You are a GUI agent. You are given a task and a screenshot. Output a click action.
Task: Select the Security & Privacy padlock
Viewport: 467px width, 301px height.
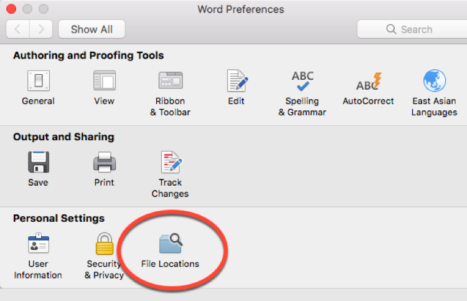(x=105, y=244)
